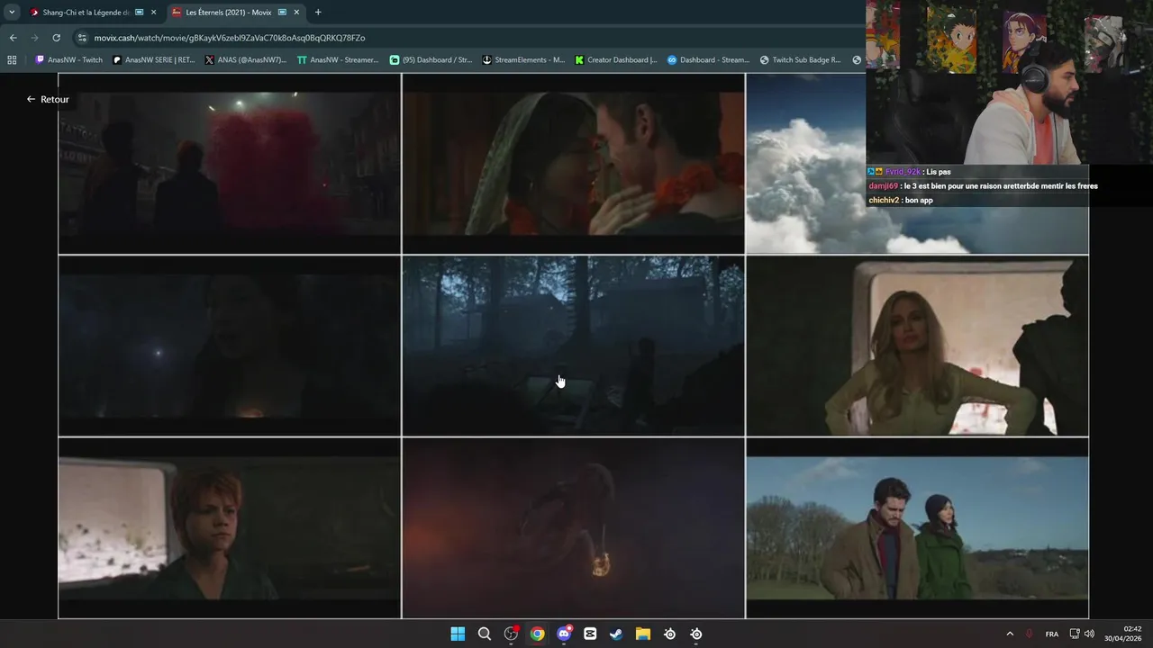Select the dark scene with small light thumbnail

[229, 346]
